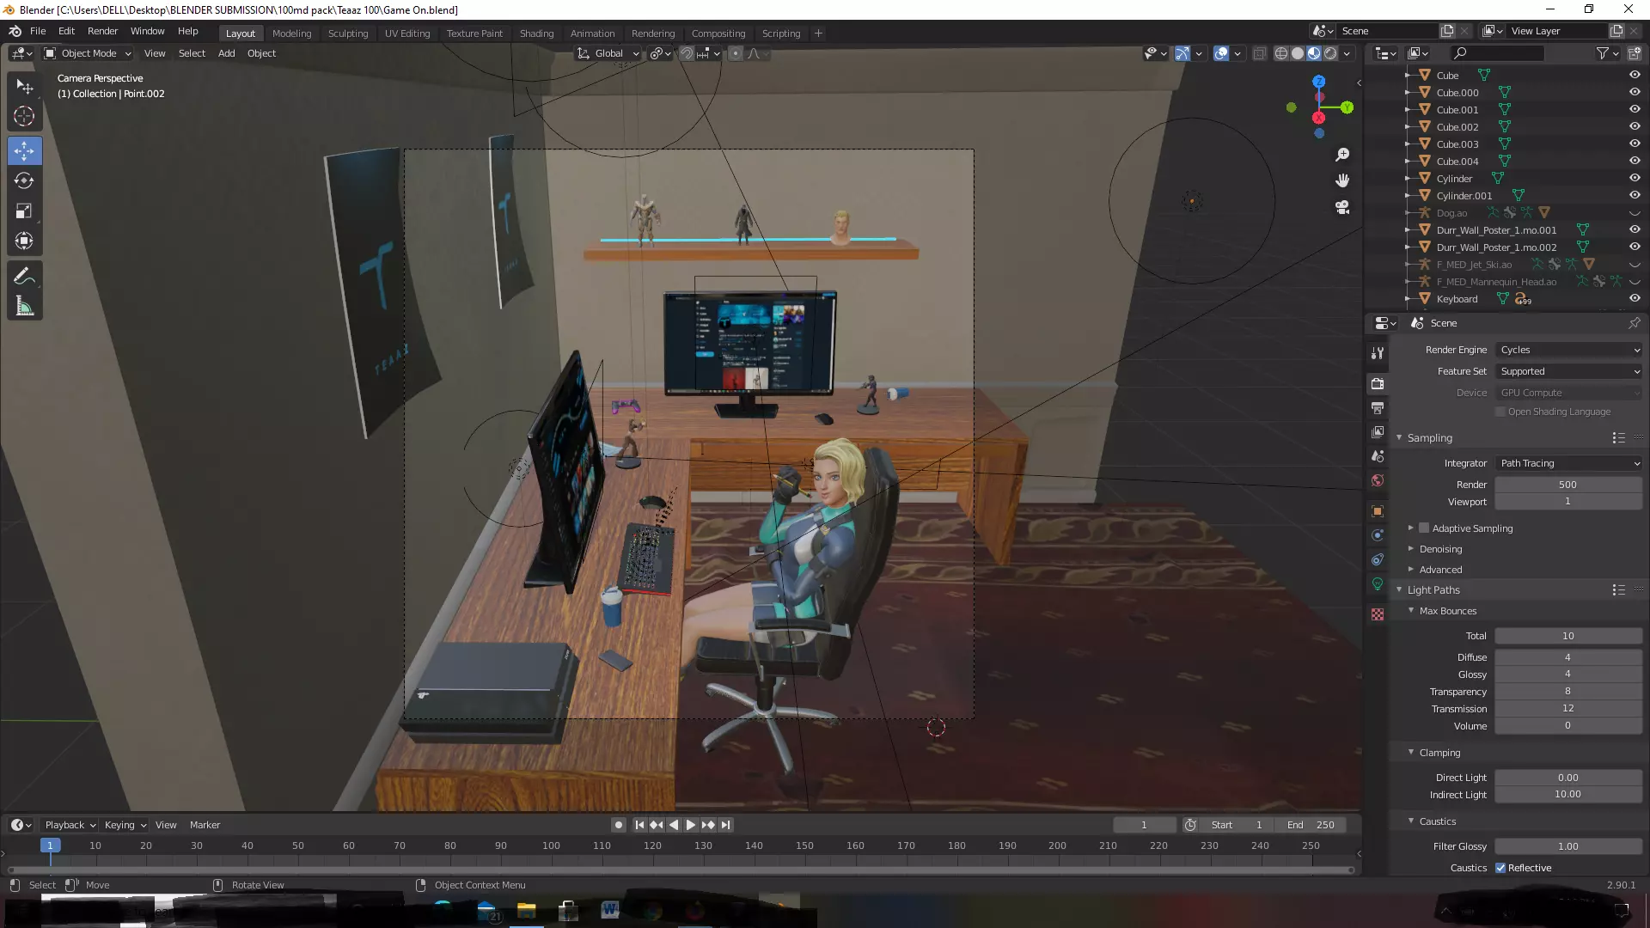Open the Render Engine Cycles dropdown

[x=1568, y=350]
